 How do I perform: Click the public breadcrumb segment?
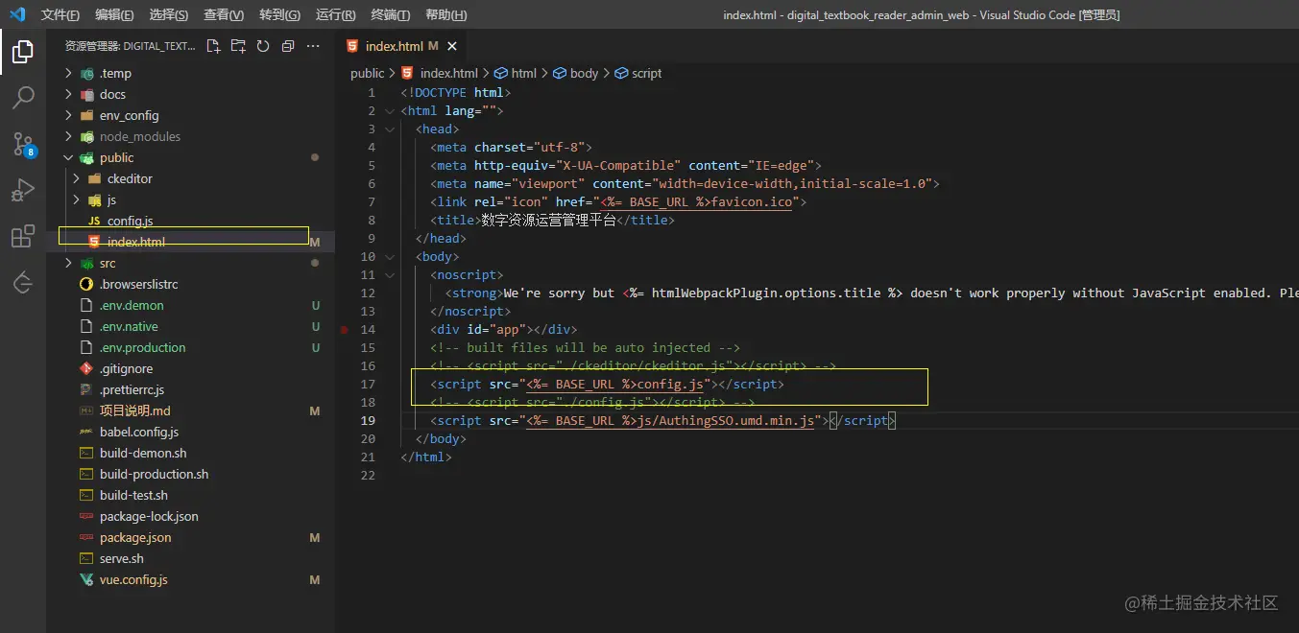pyautogui.click(x=368, y=73)
